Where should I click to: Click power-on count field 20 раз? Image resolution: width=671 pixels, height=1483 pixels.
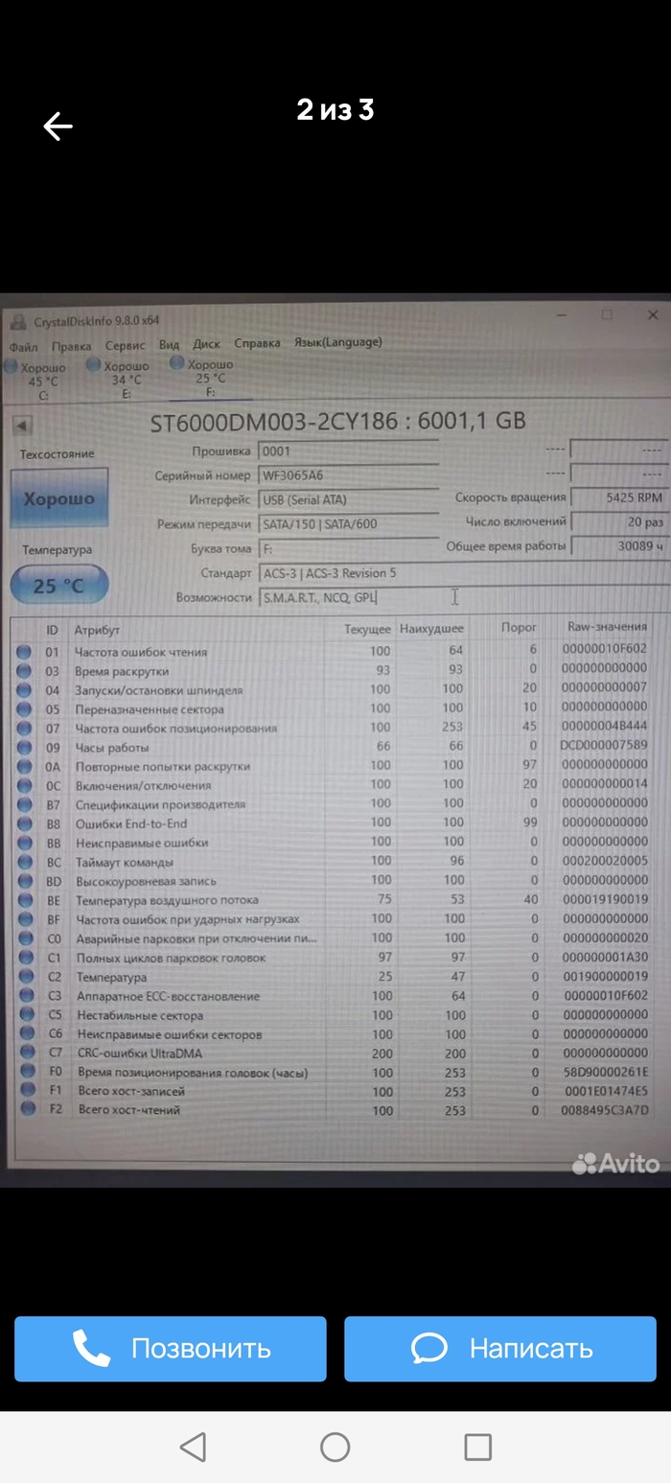tap(619, 521)
